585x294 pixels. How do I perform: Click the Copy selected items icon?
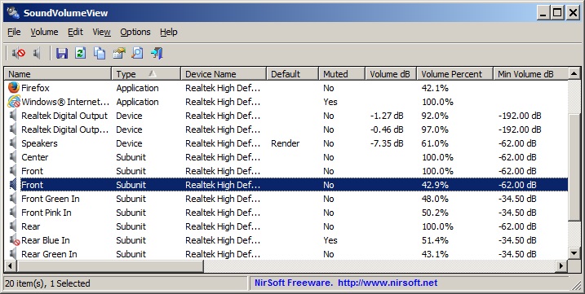[x=100, y=53]
